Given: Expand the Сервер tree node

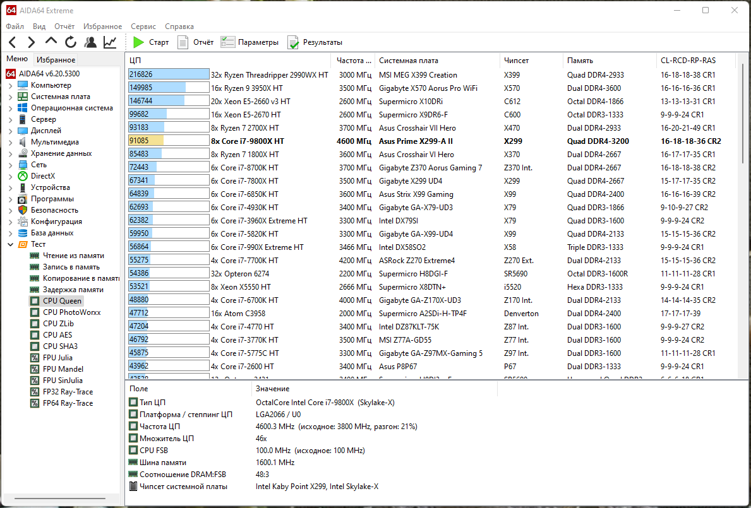Looking at the screenshot, I should pos(11,120).
